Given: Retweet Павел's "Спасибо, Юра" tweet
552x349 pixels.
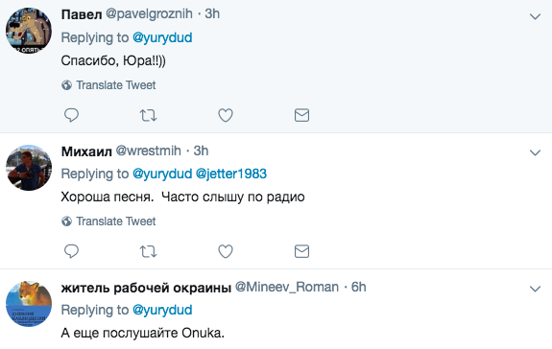Looking at the screenshot, I should click(x=148, y=115).
